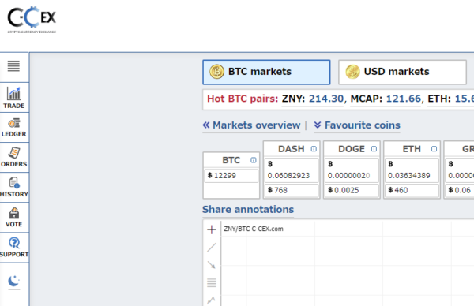Select the arrow drawing tool in chart
474x306 pixels.
212,265
